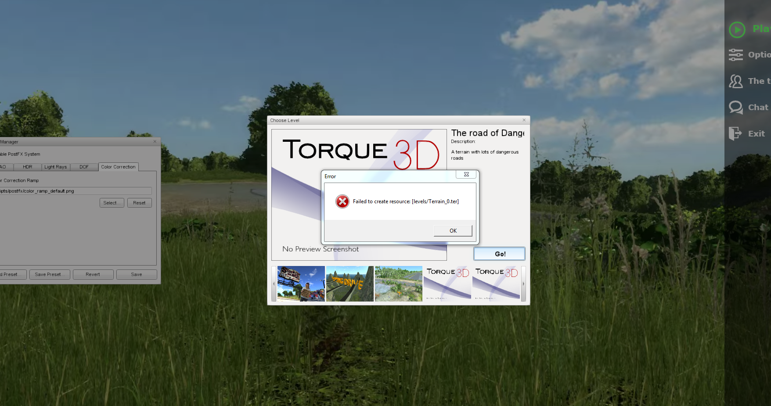The width and height of the screenshot is (771, 406).
Task: Click Select... in the PostFX Manager
Action: pos(112,203)
